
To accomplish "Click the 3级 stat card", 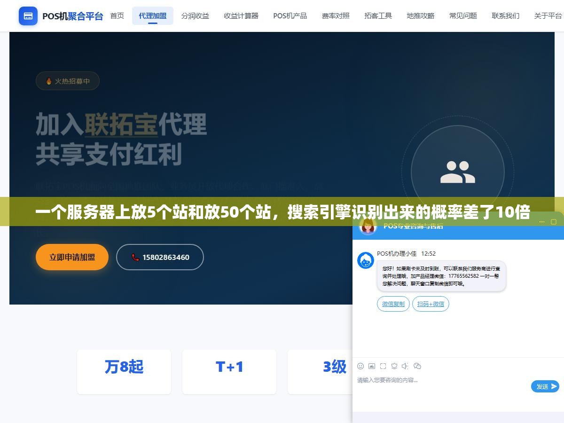I will click(x=320, y=371).
